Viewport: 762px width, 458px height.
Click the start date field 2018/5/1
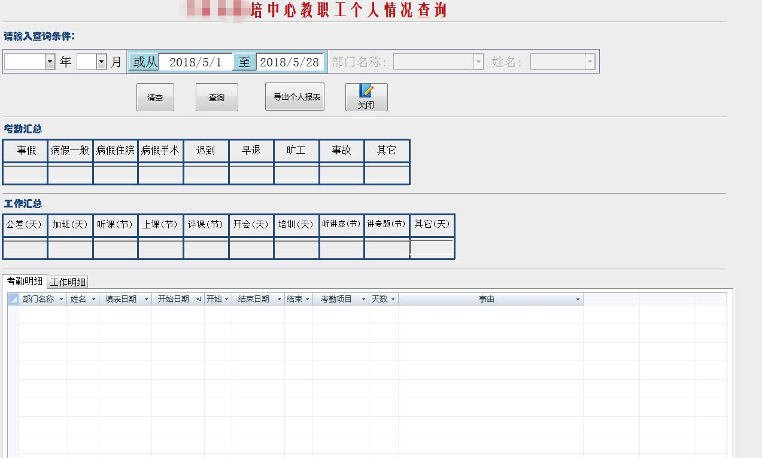[196, 62]
